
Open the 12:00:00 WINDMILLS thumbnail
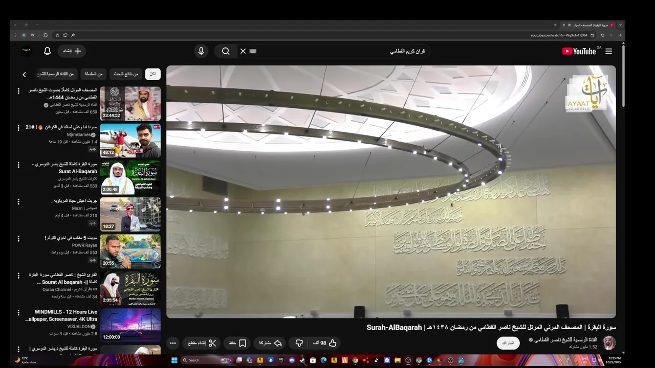[x=130, y=325]
